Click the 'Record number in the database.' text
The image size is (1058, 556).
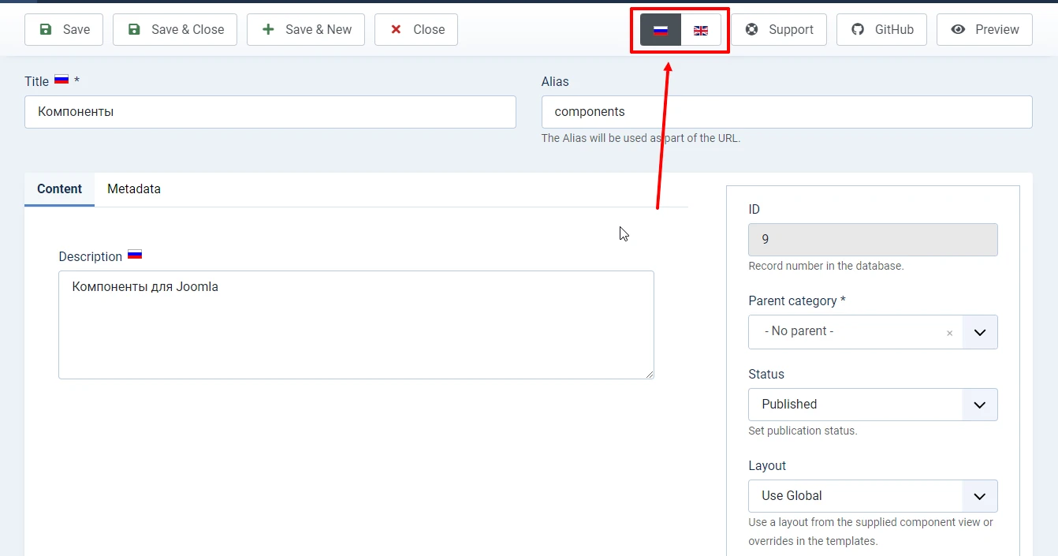click(826, 267)
